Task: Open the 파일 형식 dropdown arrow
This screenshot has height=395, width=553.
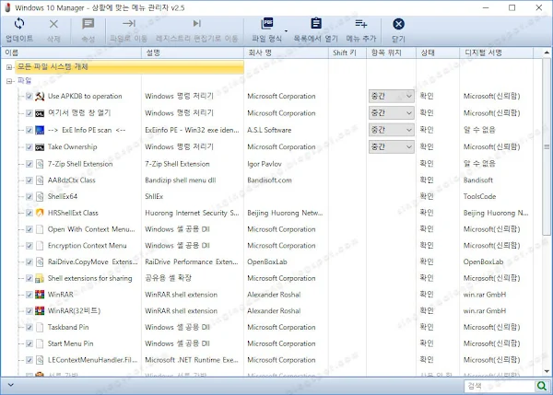Action: coord(286,31)
